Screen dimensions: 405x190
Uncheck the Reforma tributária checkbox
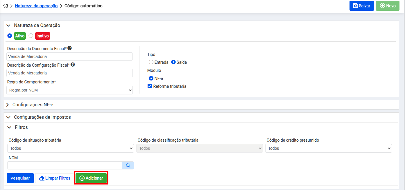click(x=150, y=86)
